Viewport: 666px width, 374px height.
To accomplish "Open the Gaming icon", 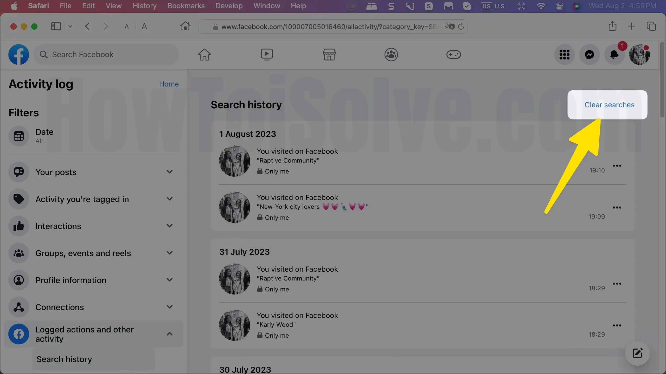I will click(454, 55).
